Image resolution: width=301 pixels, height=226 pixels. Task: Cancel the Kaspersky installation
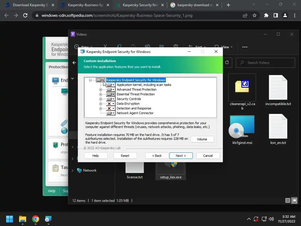pyautogui.click(x=208, y=156)
